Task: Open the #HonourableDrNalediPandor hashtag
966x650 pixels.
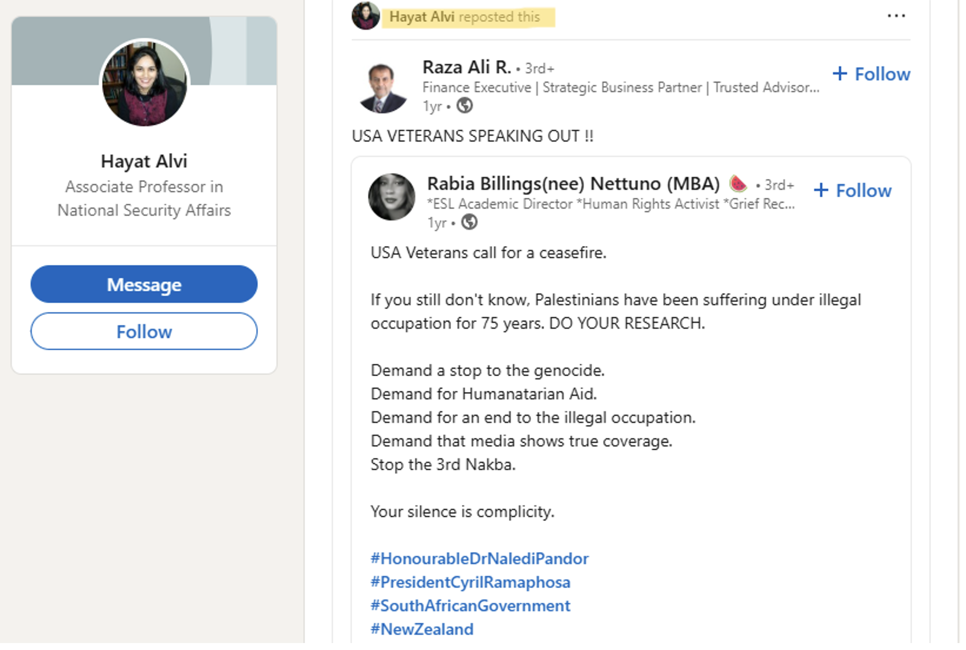Action: [480, 559]
